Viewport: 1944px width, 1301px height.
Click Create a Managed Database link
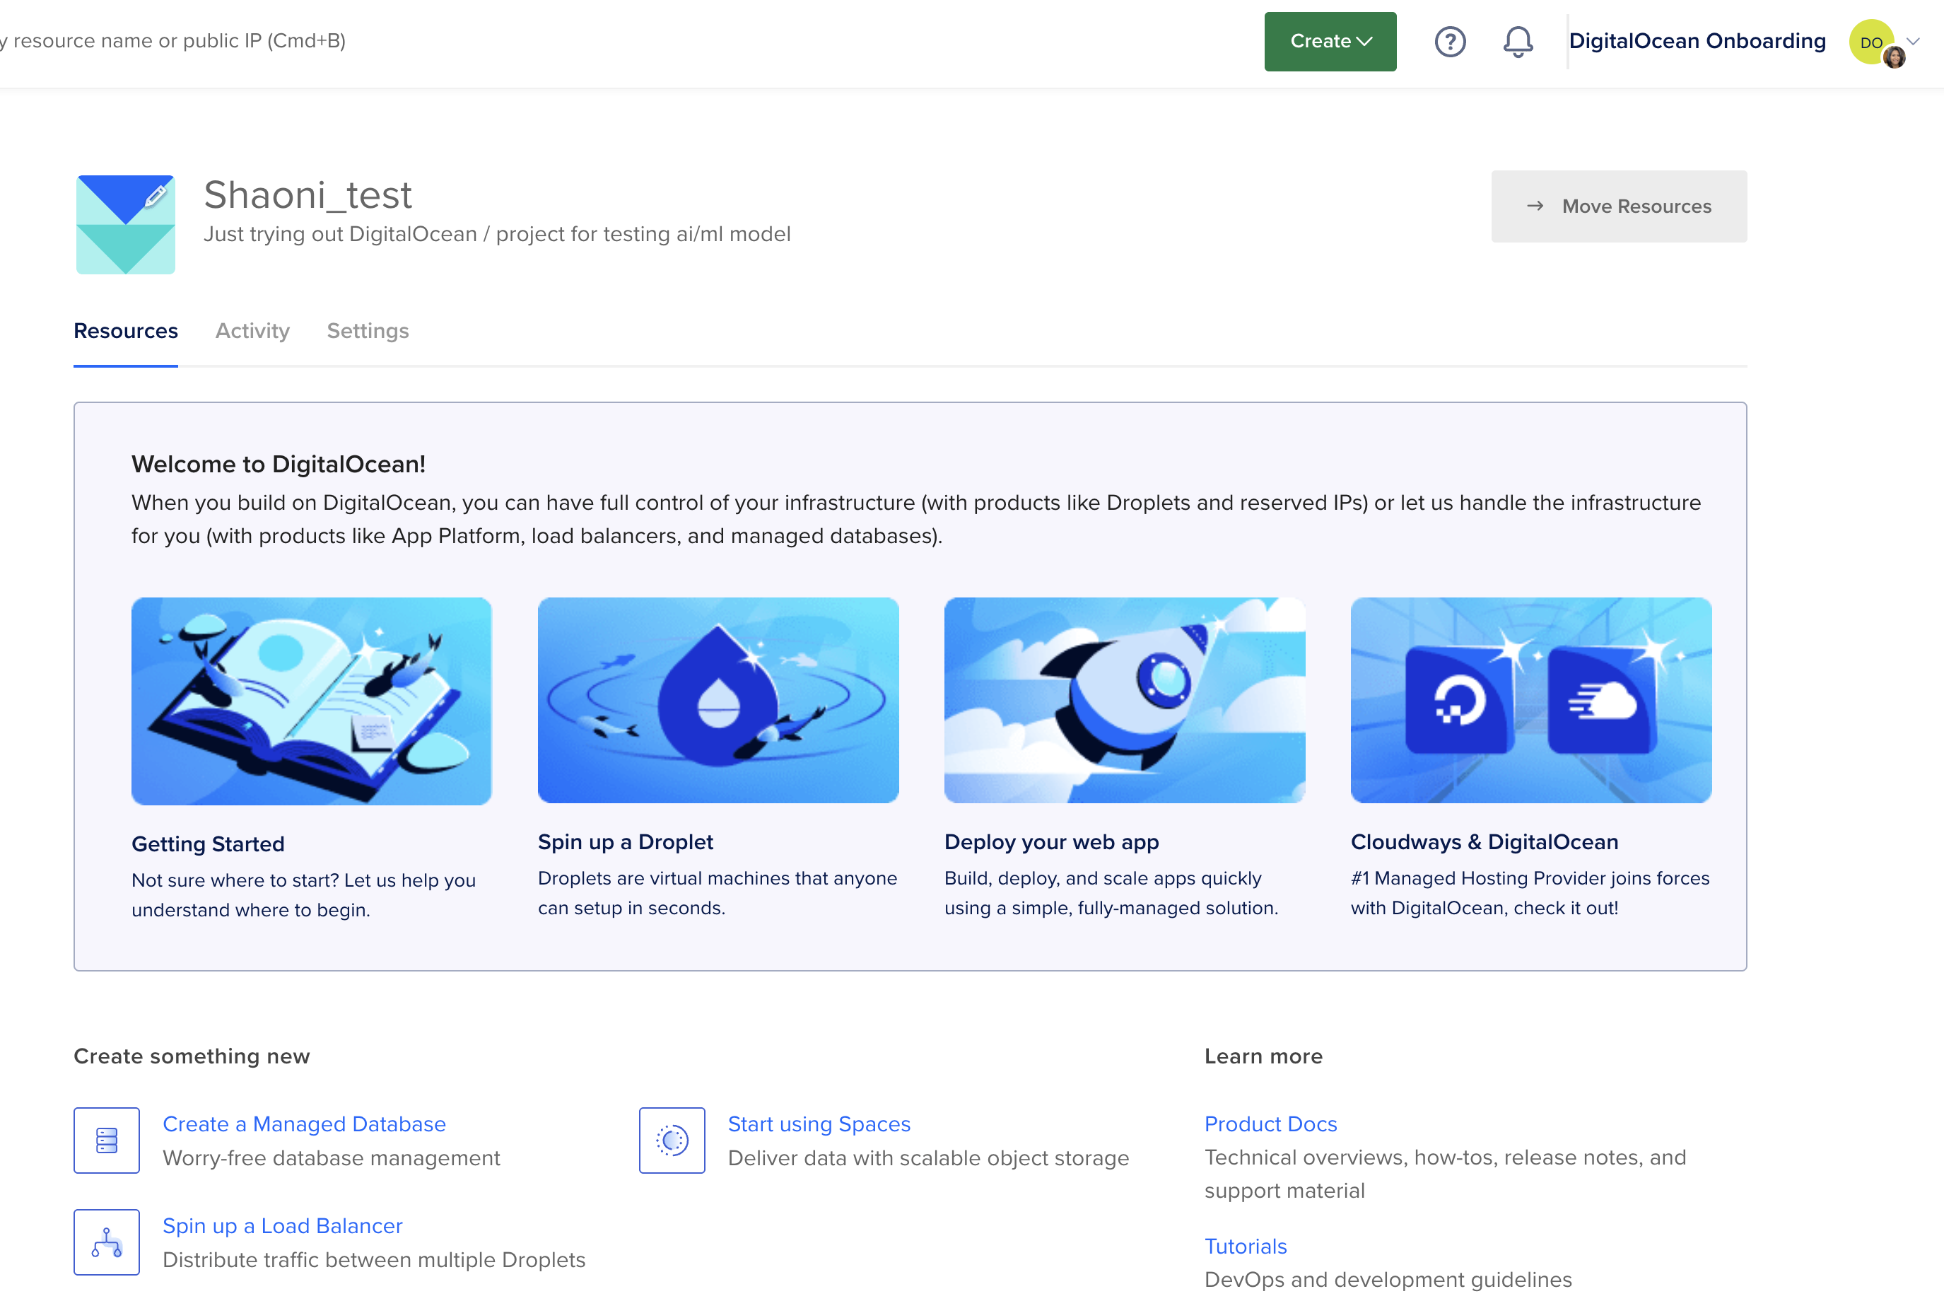point(305,1124)
